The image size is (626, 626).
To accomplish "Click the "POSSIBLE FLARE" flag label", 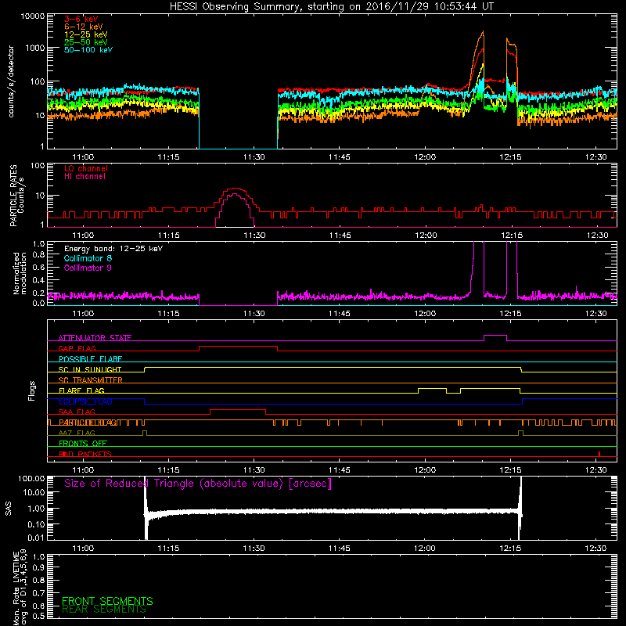I will pos(90,359).
